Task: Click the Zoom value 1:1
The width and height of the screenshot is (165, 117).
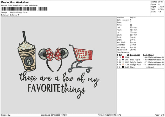Action: [159, 12]
